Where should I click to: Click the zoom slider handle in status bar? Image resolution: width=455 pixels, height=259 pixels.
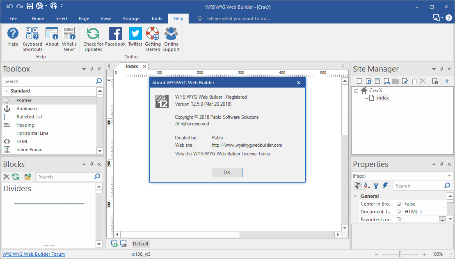point(400,254)
